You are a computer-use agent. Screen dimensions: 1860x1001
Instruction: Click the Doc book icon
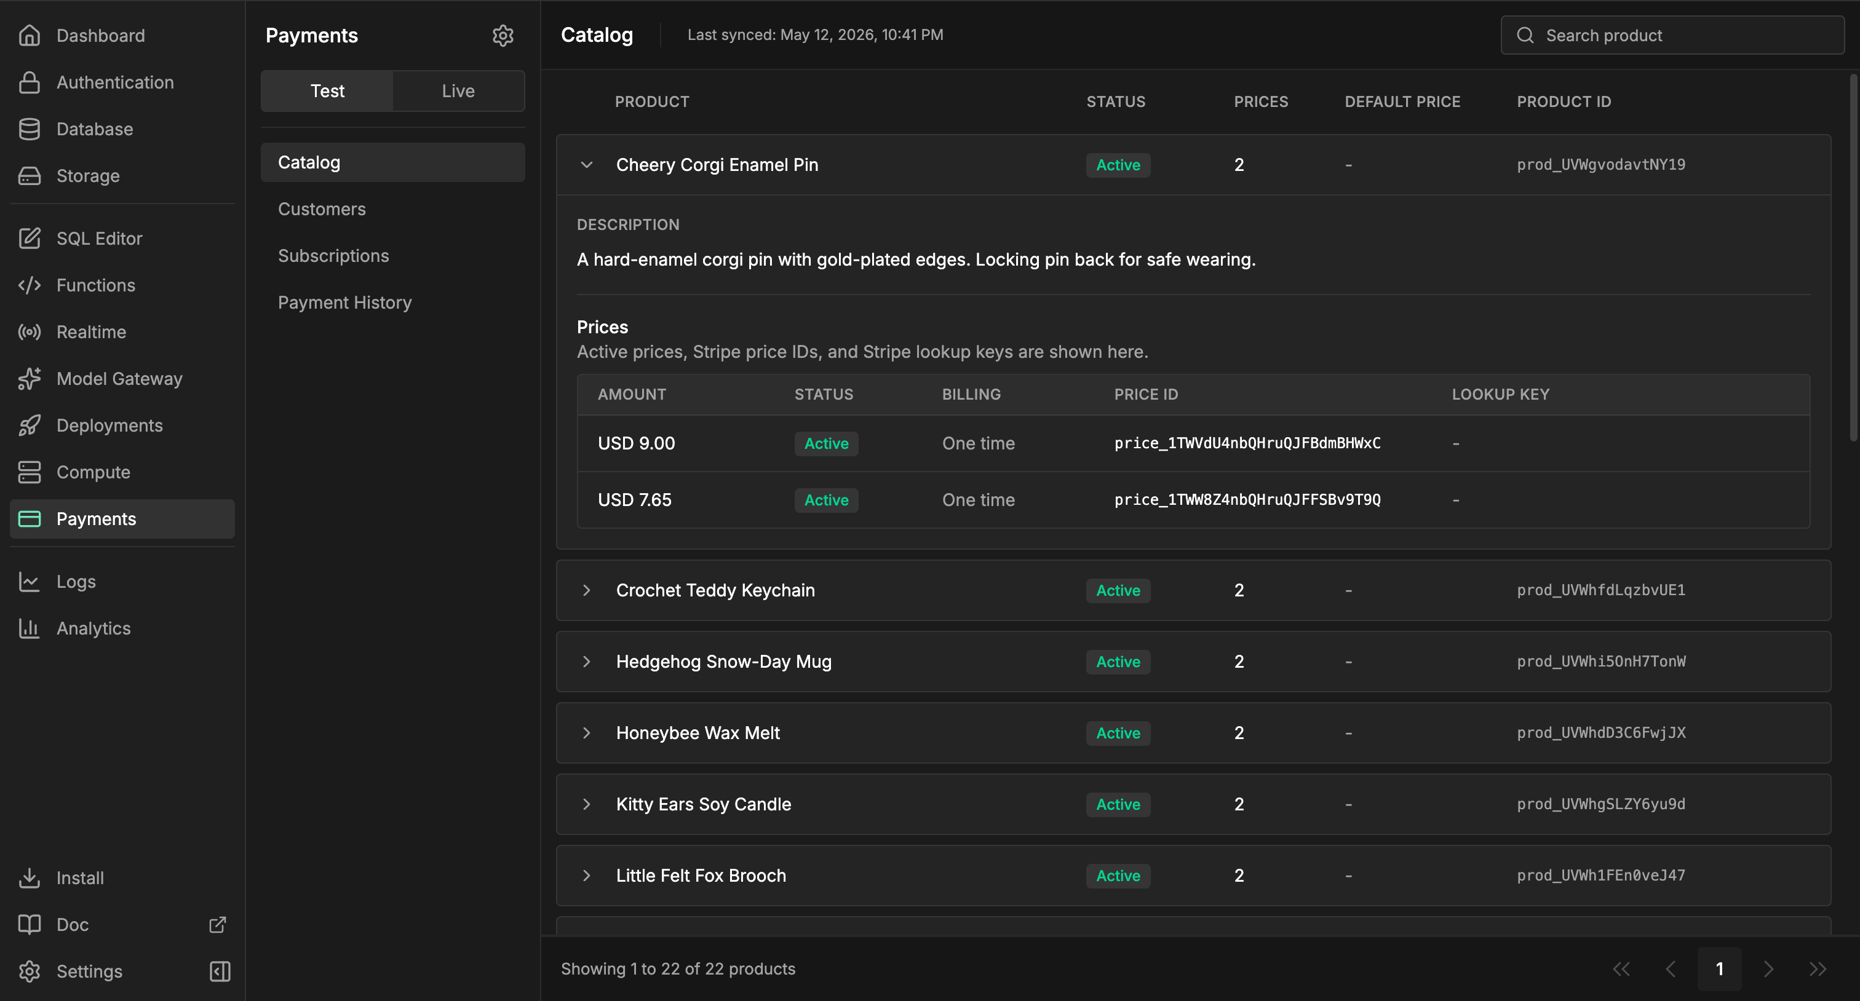click(30, 925)
